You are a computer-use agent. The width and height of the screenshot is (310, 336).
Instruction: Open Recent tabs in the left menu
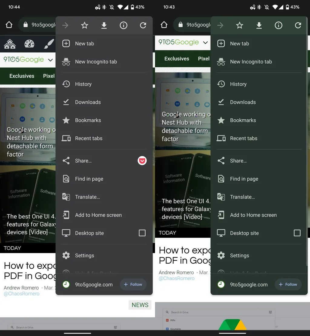coord(104,138)
